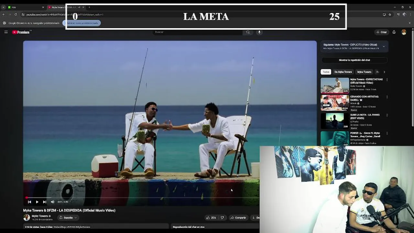Open more options for POWER video

click(387, 133)
